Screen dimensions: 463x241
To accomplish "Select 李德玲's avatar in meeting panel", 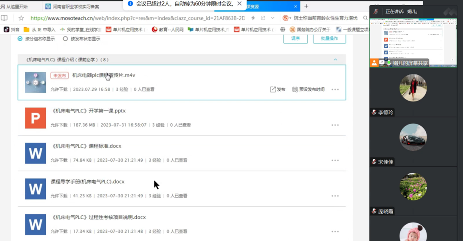I will 413,88.
